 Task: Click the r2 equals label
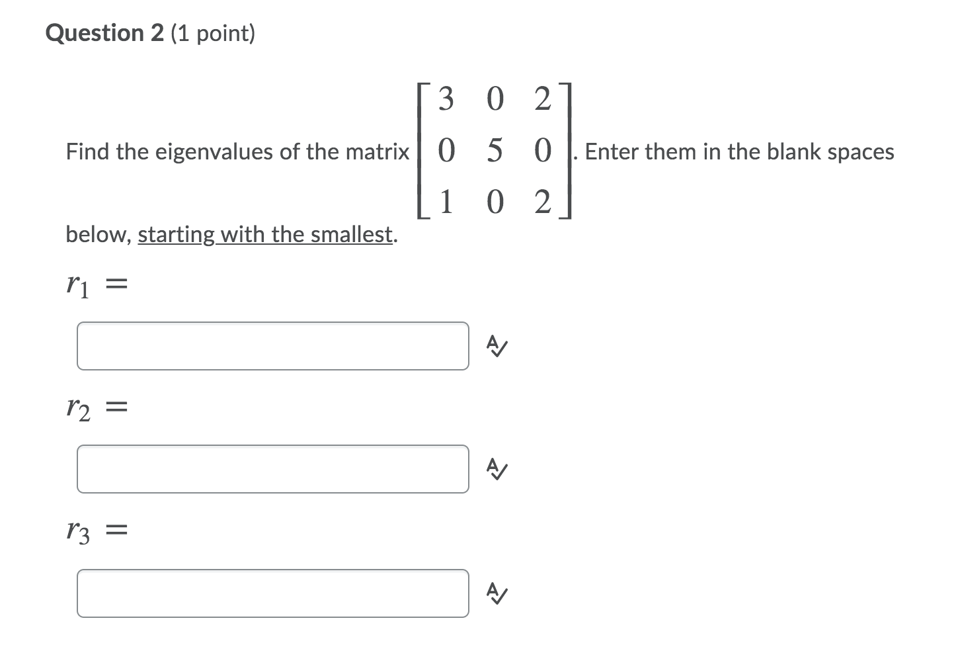tap(96, 408)
